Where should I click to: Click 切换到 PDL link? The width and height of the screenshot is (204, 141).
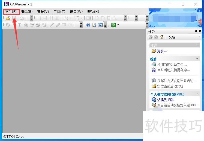coord(166,100)
